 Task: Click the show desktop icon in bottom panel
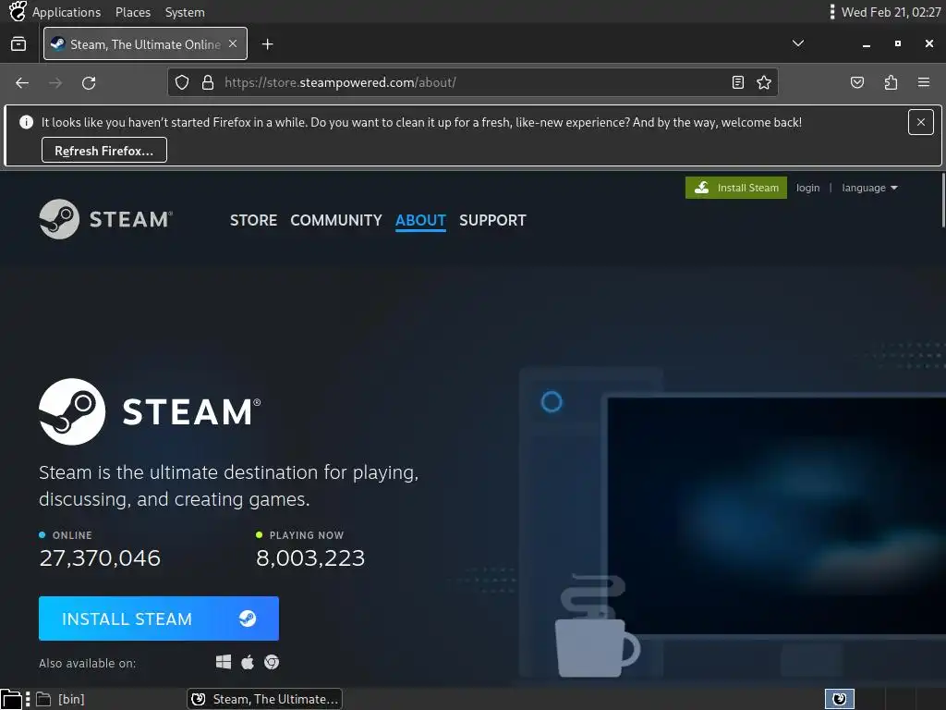click(x=11, y=699)
